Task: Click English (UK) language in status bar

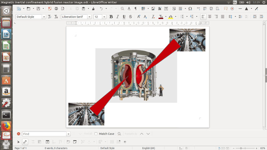Action: 151,148
